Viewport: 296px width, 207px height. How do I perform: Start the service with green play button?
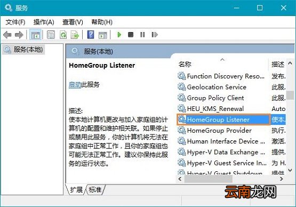click(x=119, y=35)
